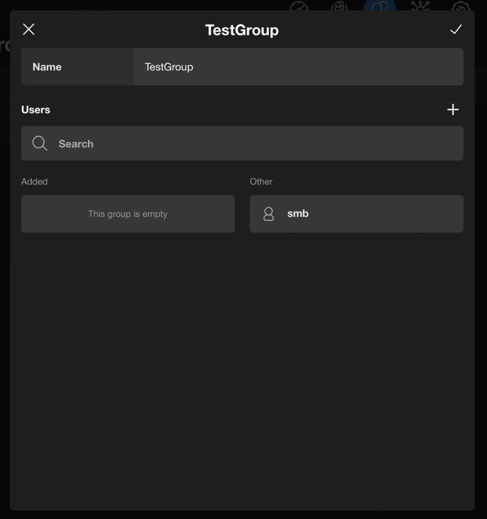The image size is (487, 519).
Task: Click the Other column label
Action: (261, 181)
